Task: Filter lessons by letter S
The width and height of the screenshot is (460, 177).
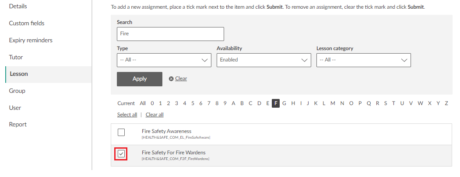Action: [x=386, y=103]
